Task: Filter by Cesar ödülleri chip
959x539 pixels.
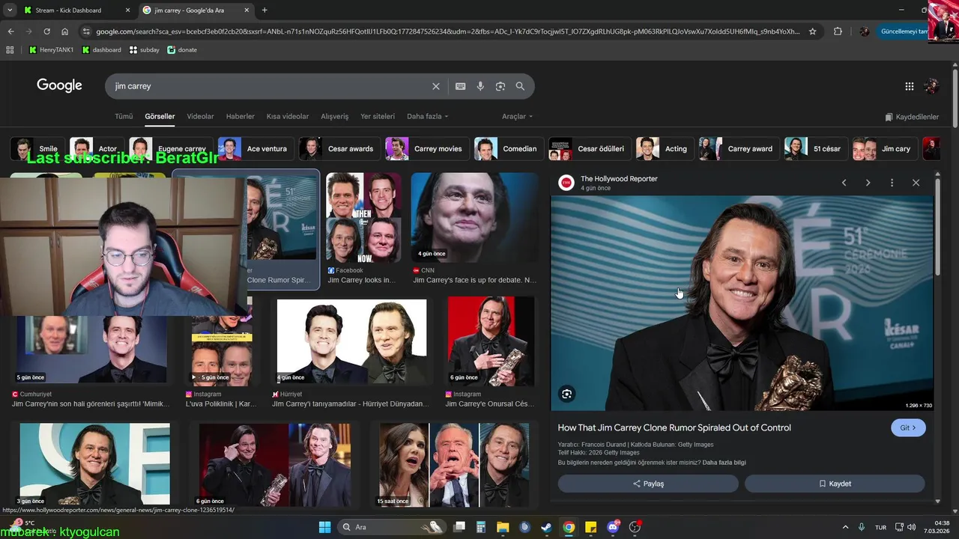Action: click(590, 148)
